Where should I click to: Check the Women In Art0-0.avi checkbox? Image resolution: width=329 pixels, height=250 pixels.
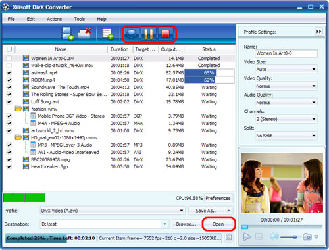[x=9, y=59]
